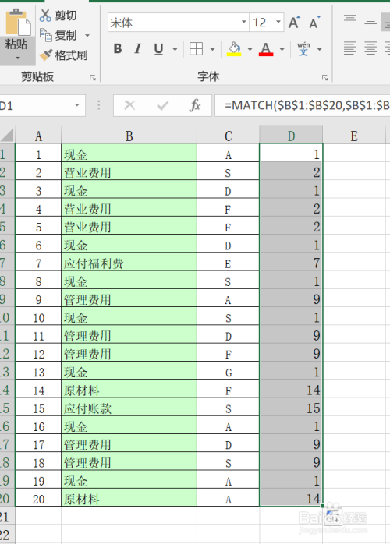Open the Paste options dropdown arrow

point(17,58)
